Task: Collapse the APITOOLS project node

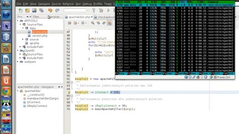Action: coord(18,21)
